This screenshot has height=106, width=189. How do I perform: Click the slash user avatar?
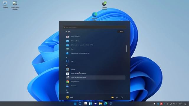(x=68, y=97)
